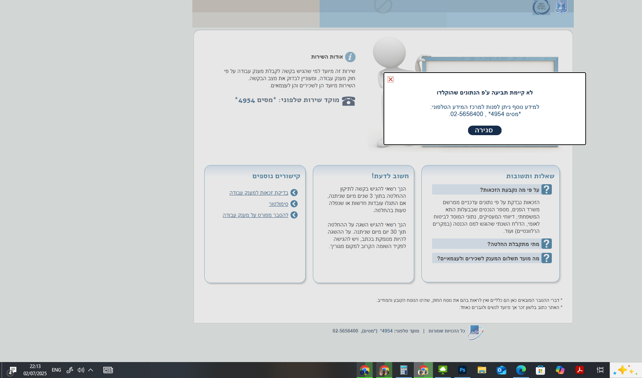Click the sparkle search highlights icon in the taskbar
This screenshot has width=642, height=378.
tap(625, 370)
